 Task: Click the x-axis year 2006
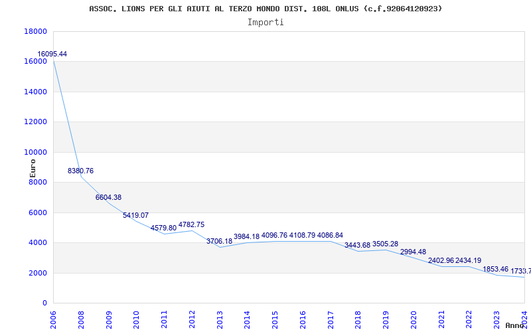point(54,319)
